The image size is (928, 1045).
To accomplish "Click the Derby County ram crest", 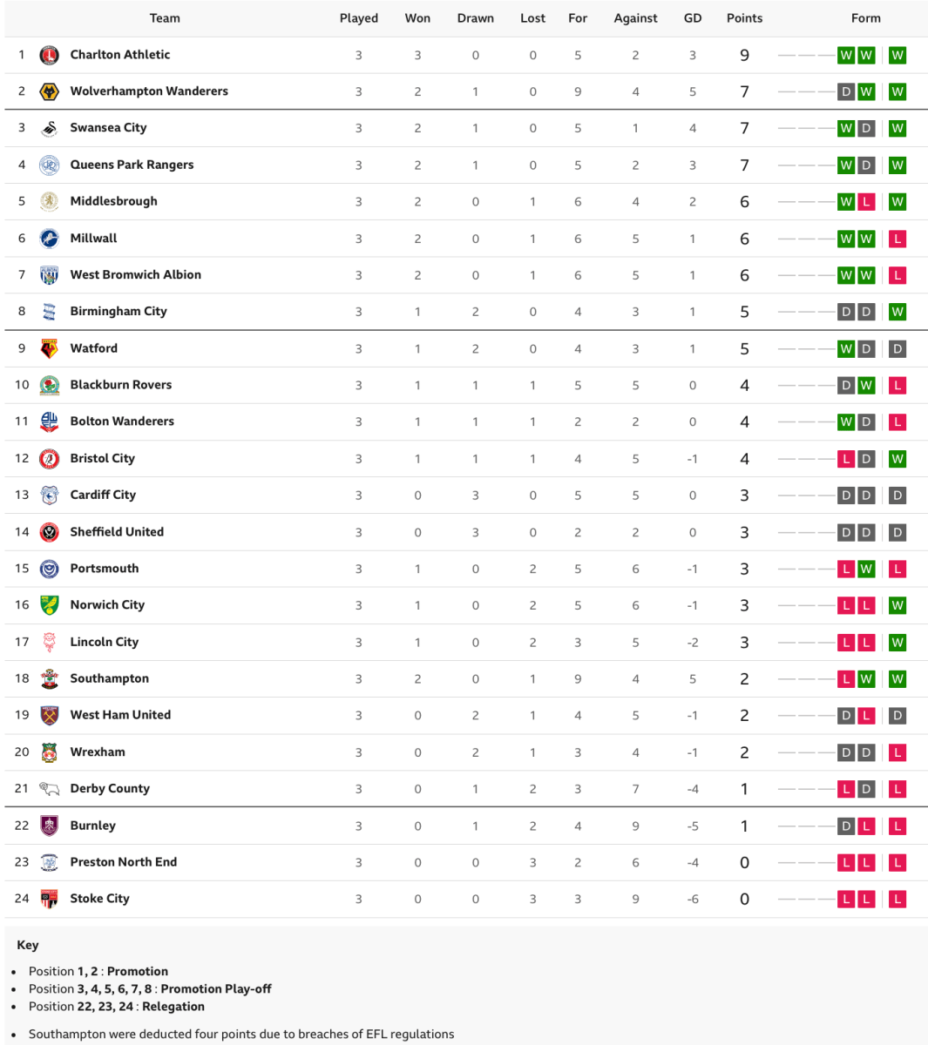I will click(50, 789).
